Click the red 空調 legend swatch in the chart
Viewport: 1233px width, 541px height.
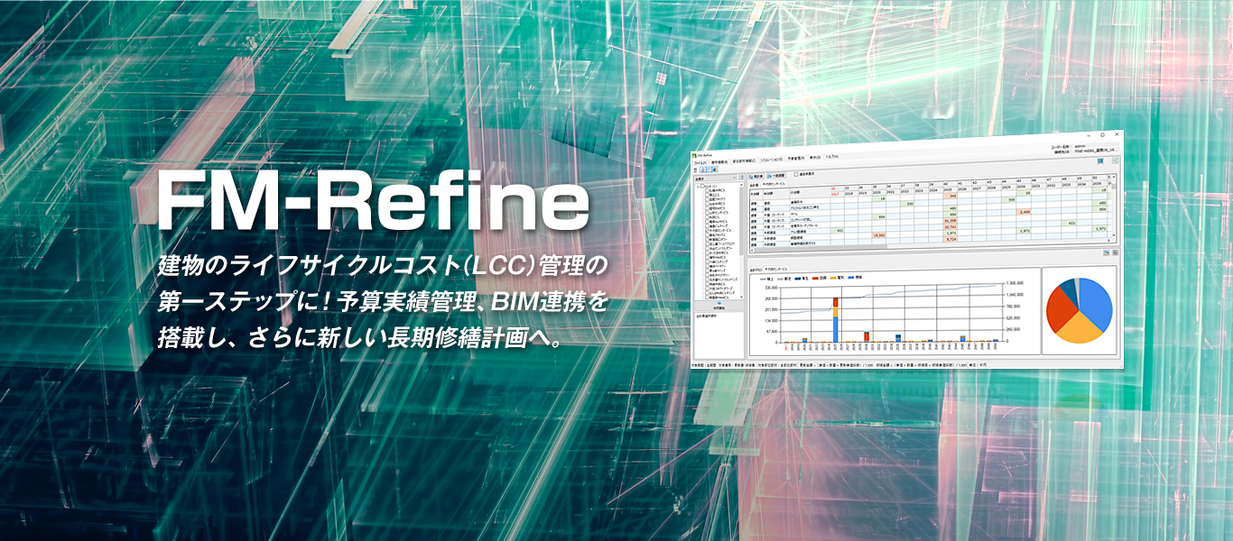click(815, 278)
